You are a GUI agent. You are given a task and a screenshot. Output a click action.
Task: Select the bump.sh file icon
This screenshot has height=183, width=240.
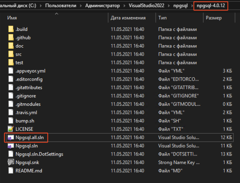tap(11, 120)
